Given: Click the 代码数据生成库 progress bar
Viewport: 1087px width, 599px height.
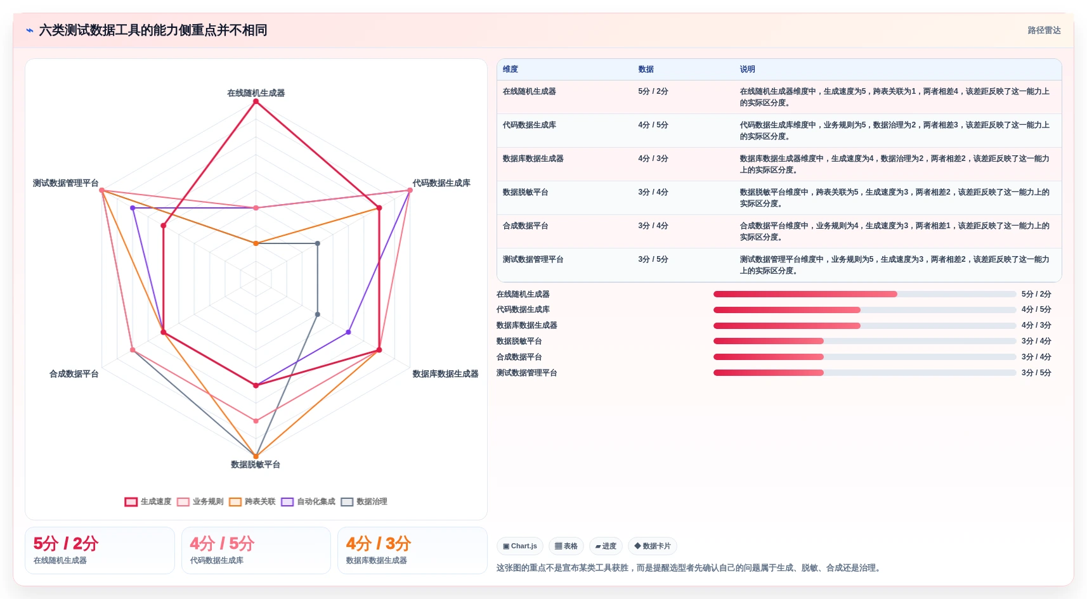Looking at the screenshot, I should point(865,310).
